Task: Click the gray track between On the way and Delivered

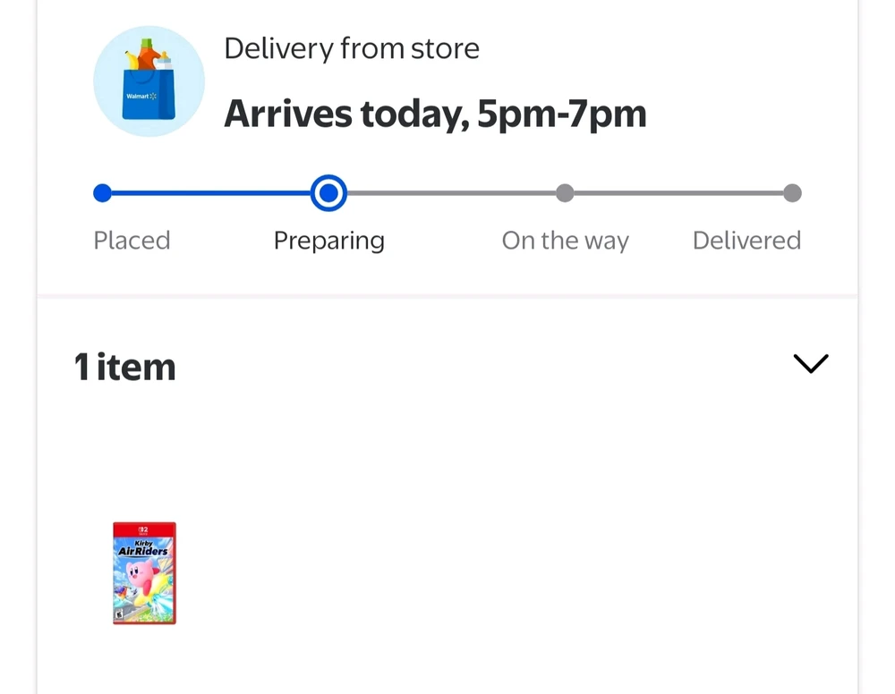Action: pyautogui.click(x=678, y=193)
